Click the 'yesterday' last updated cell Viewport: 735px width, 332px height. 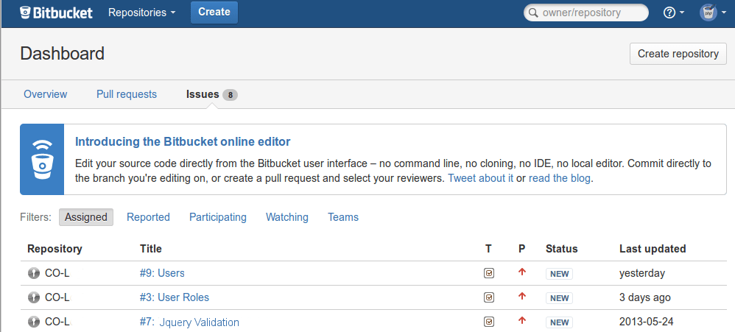(x=642, y=273)
